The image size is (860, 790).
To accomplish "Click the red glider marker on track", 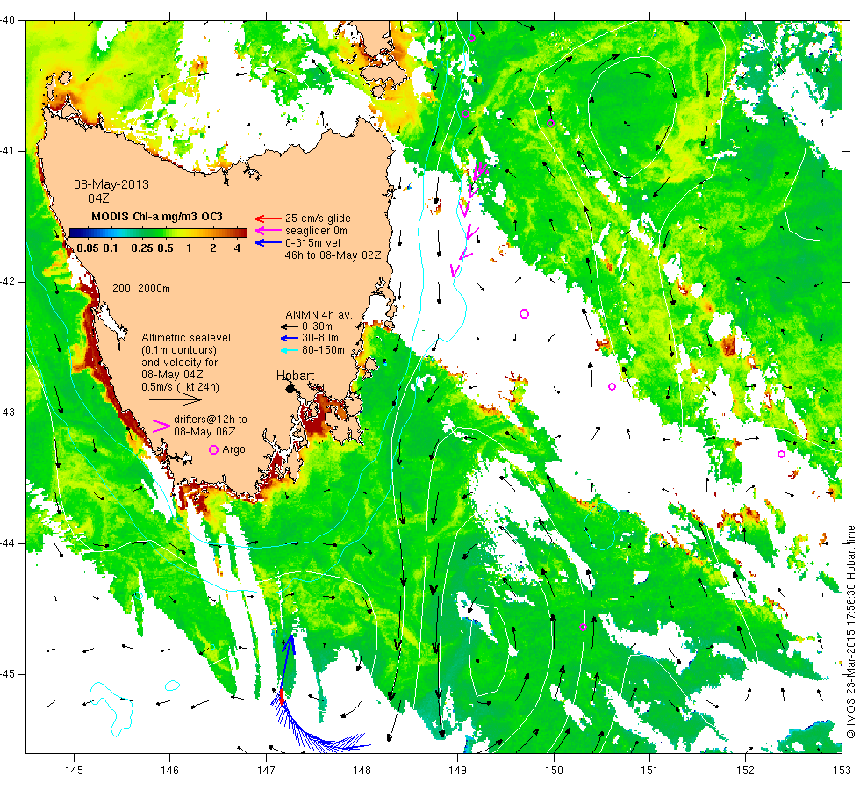I will (282, 697).
